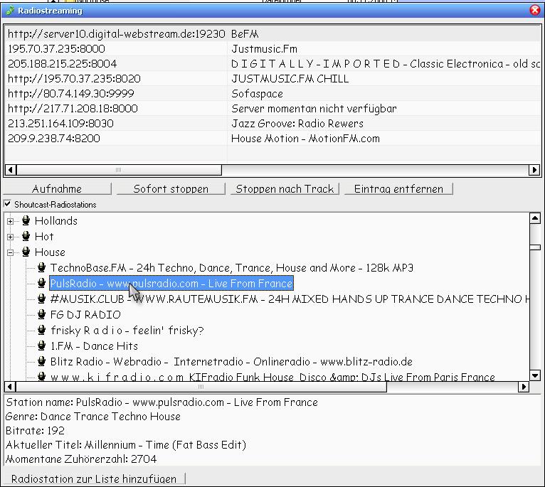Screen dimensions: 545x487
Task: Click the microphone icon beside the House genre
Action: tap(26, 252)
